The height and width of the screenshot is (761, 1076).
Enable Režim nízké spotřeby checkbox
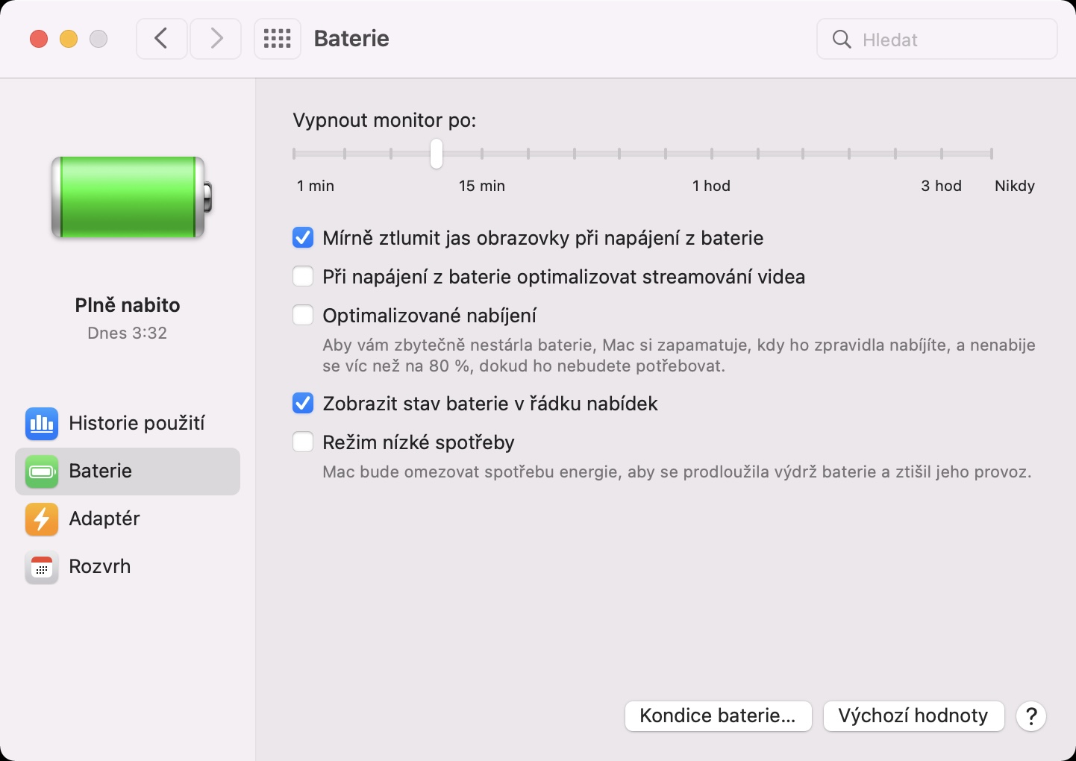click(x=303, y=442)
